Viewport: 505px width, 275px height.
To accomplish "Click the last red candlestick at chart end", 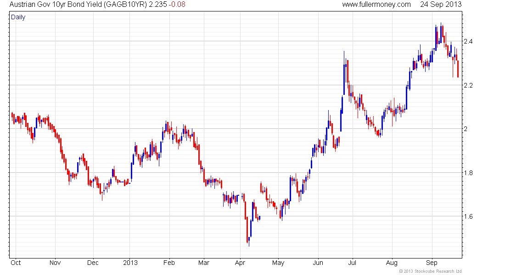I will pyautogui.click(x=458, y=69).
